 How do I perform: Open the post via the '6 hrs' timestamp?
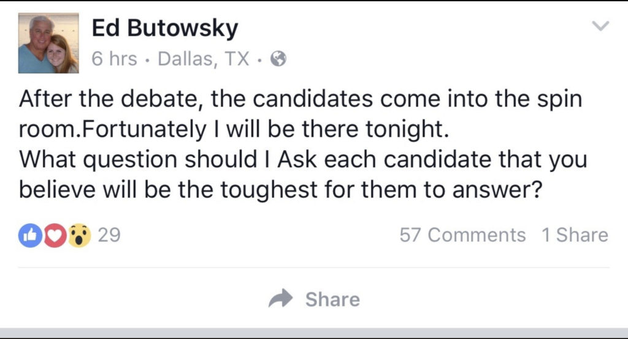pos(114,59)
